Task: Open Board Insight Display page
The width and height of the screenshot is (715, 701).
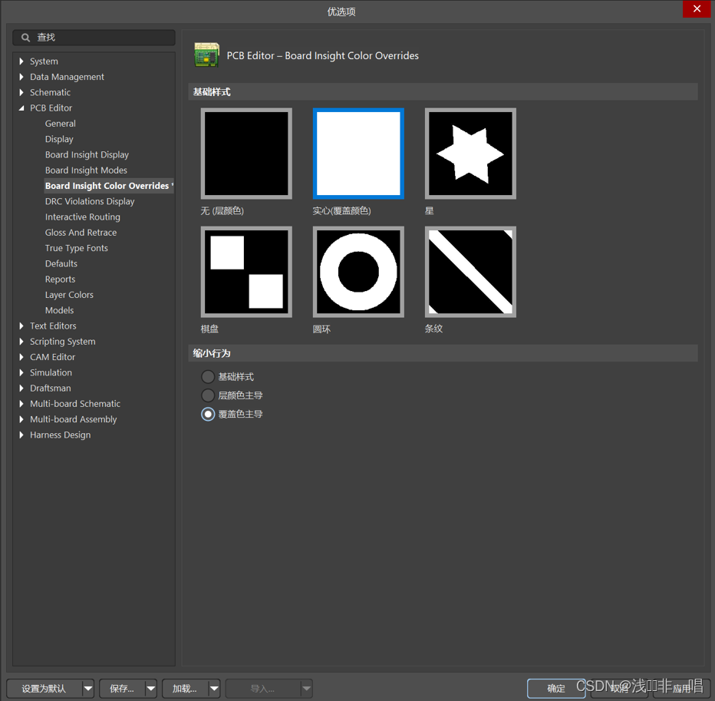Action: (x=87, y=155)
